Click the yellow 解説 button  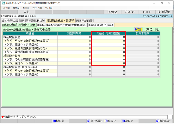coord(138,29)
